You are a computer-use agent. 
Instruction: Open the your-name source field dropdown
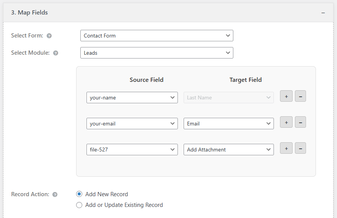[x=132, y=98]
